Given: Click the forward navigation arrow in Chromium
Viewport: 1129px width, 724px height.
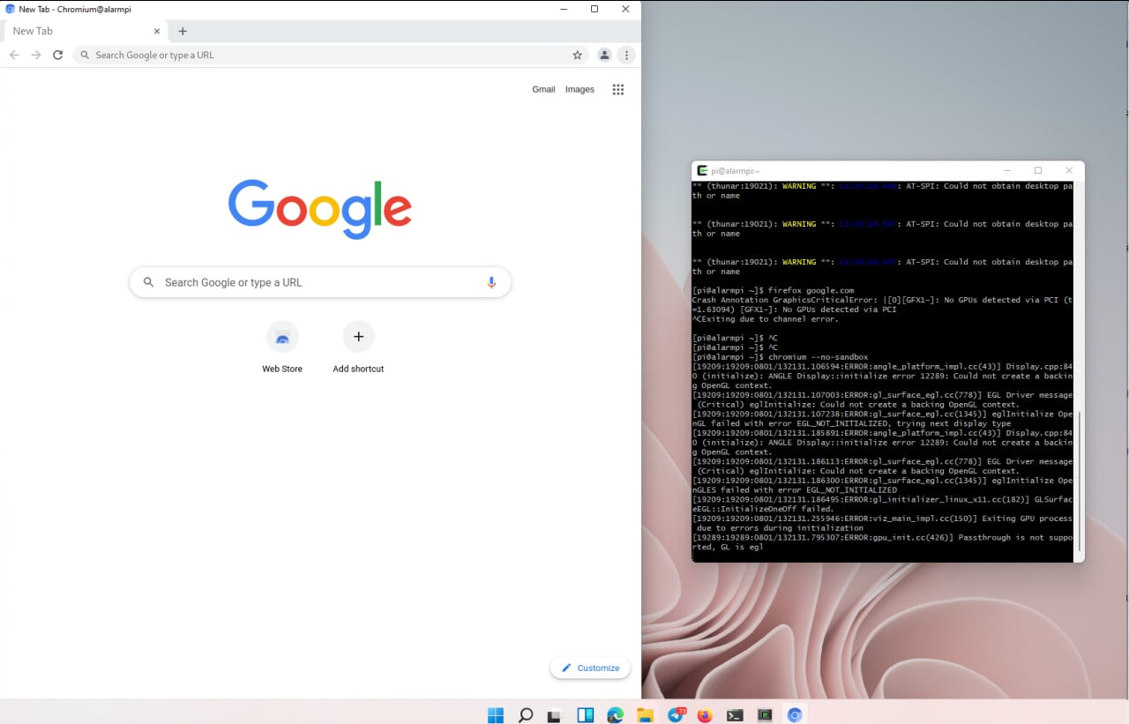Looking at the screenshot, I should (36, 55).
